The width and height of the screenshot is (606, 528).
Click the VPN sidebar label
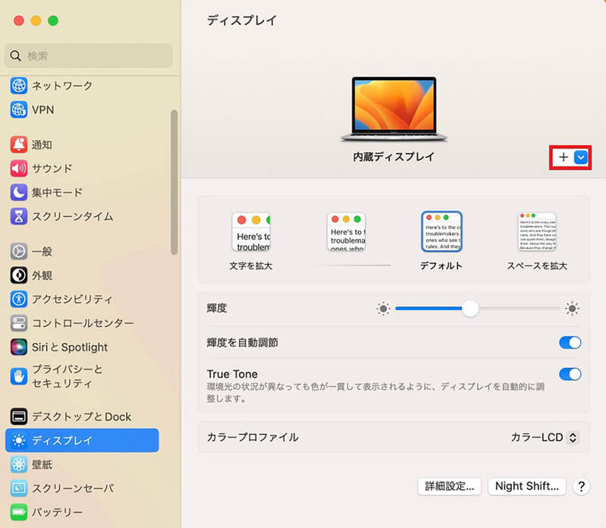pyautogui.click(x=43, y=110)
